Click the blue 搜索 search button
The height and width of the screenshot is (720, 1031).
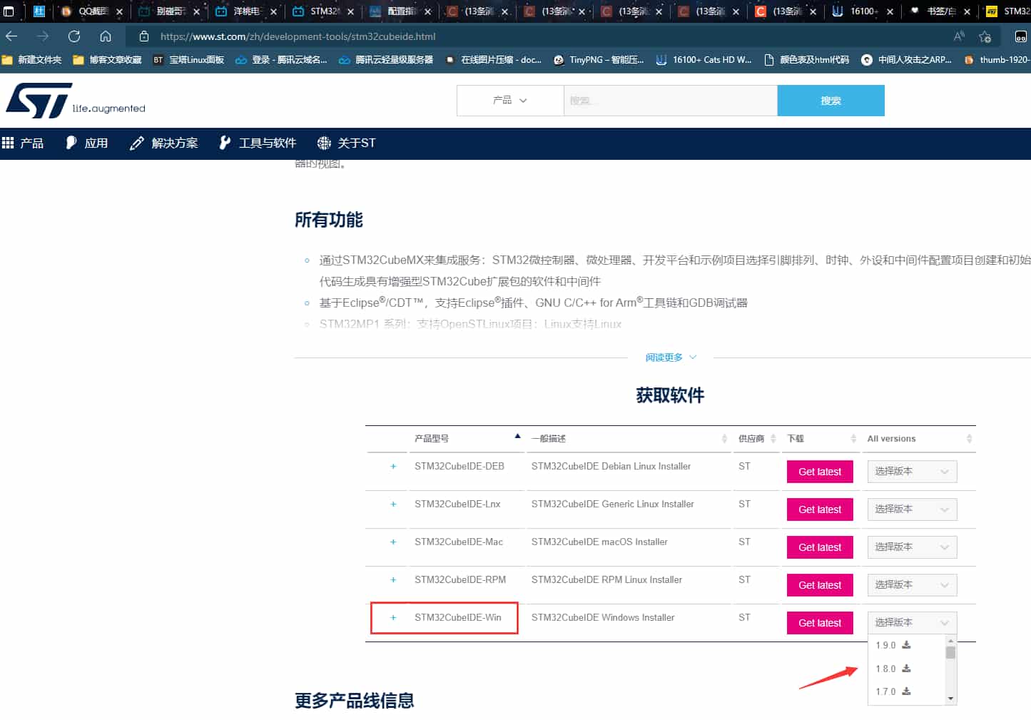point(831,101)
